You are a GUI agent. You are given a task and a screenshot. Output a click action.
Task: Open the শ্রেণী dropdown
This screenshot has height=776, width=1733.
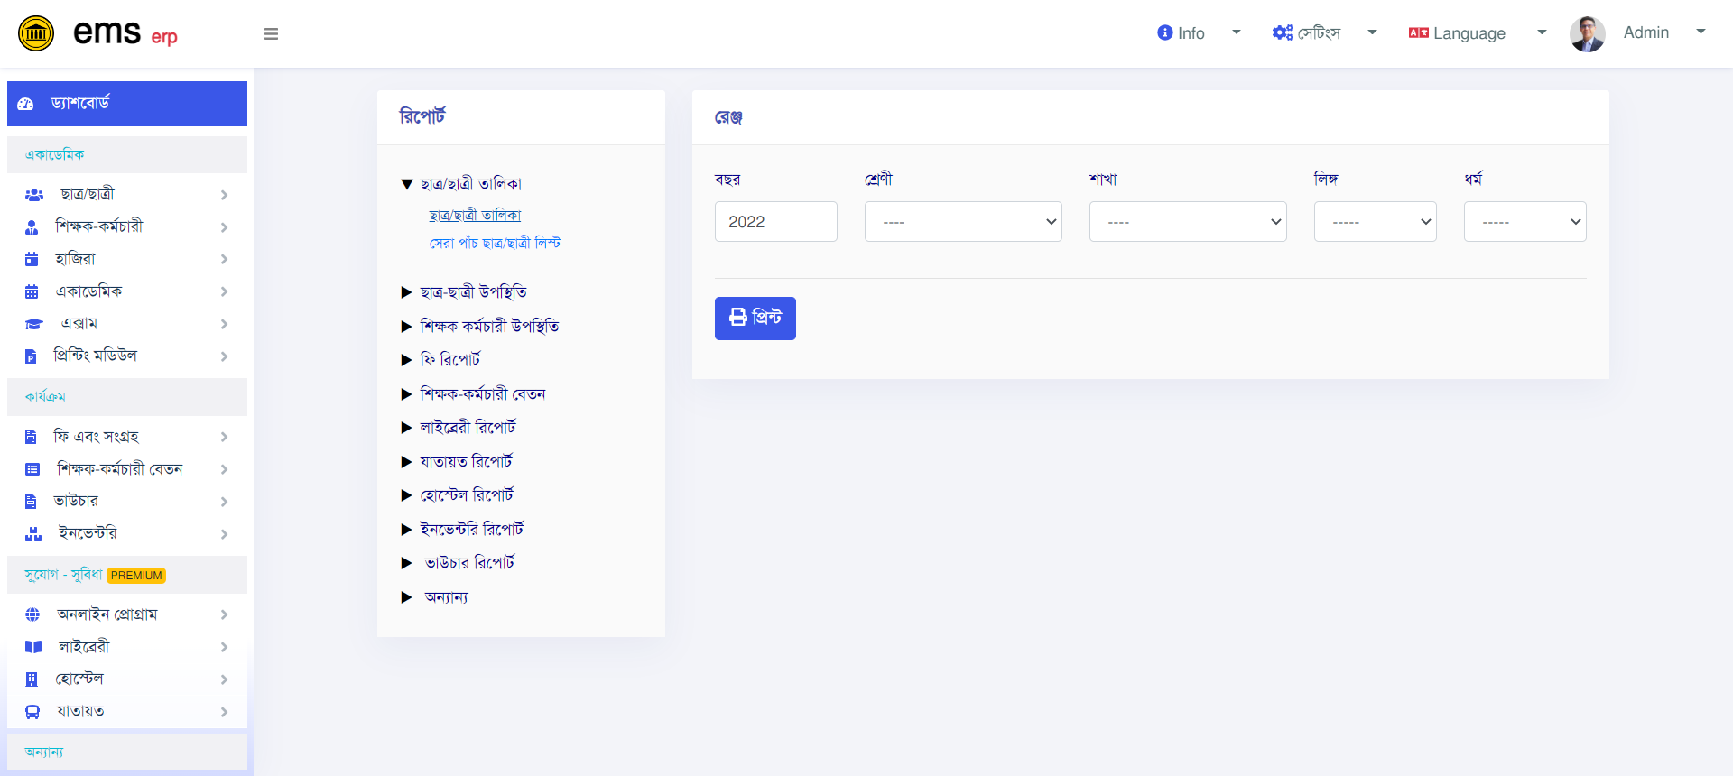tap(963, 221)
